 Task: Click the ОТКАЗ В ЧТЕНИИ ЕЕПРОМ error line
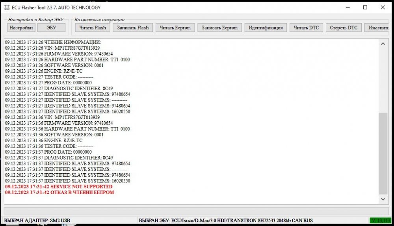pos(59,193)
